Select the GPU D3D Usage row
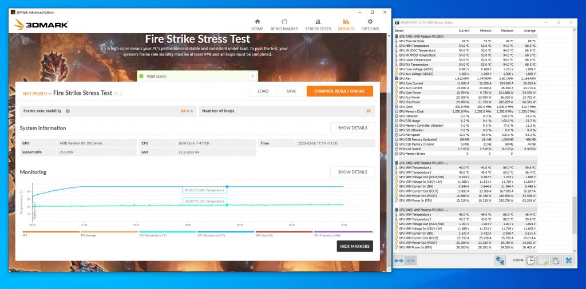Viewport: 586px width, 289px height. (466, 121)
